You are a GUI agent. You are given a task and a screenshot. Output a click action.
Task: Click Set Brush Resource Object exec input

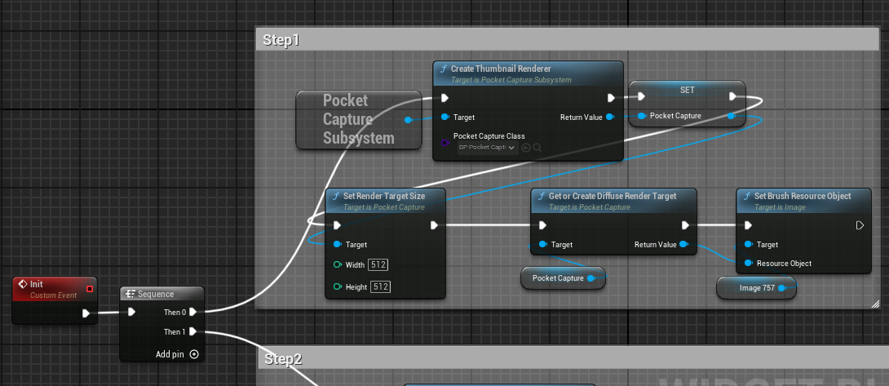(x=748, y=225)
